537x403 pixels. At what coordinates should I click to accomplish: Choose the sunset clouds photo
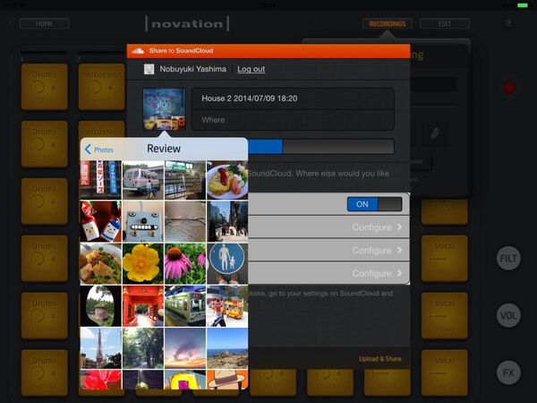[185, 348]
